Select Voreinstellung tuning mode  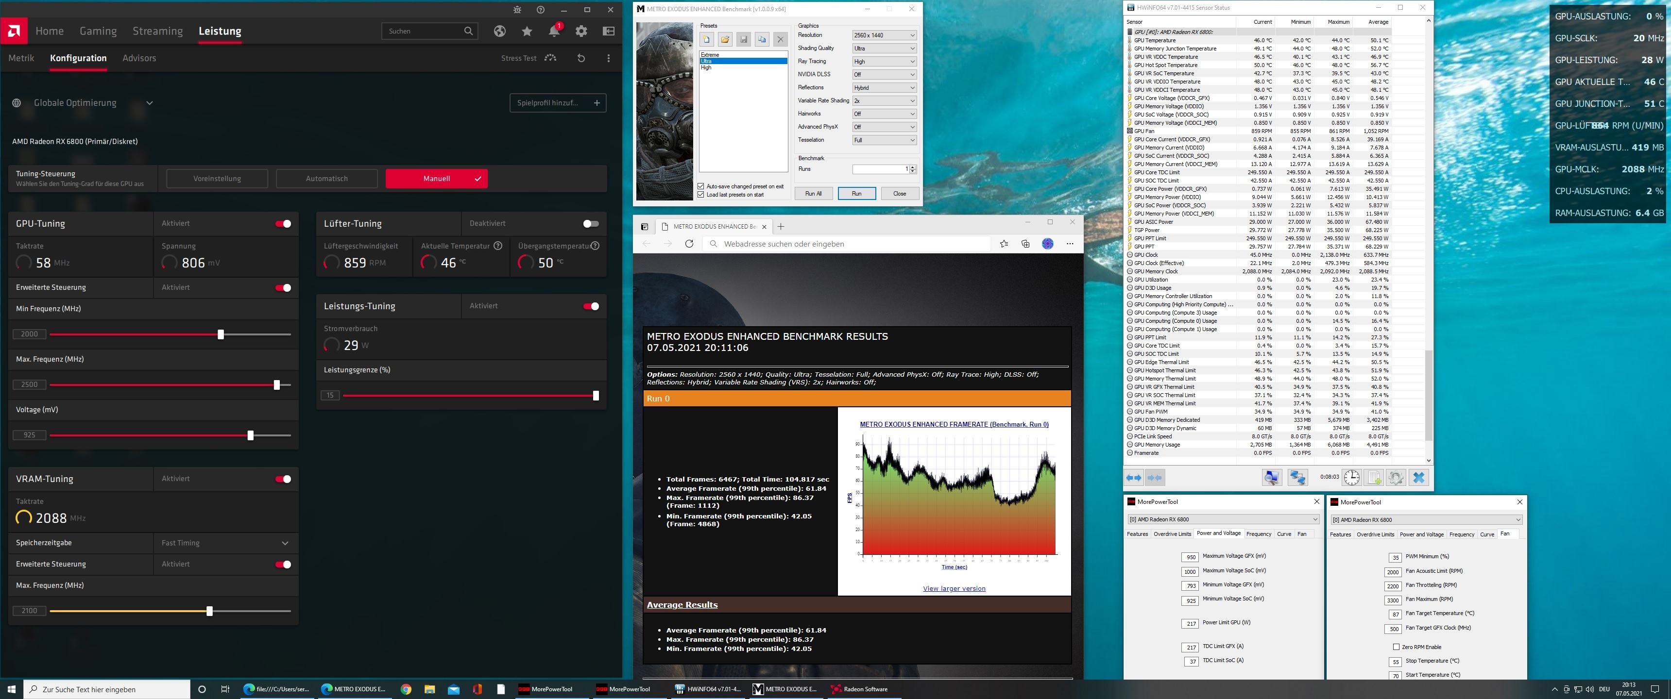coord(217,178)
